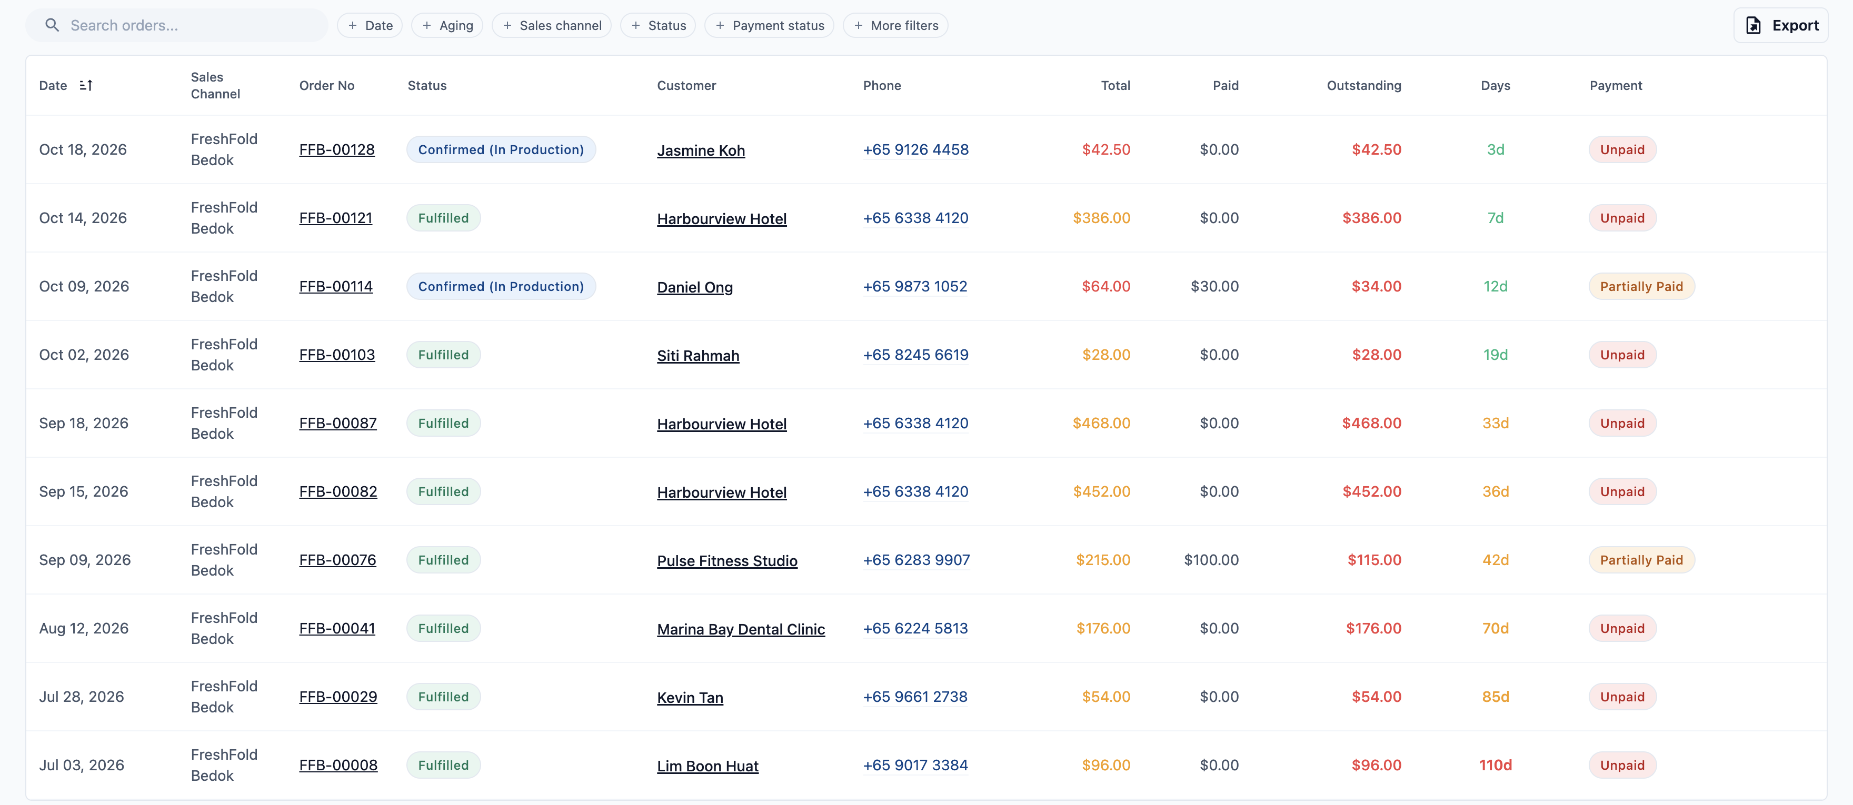Call phone +65 9017 3384

[915, 765]
